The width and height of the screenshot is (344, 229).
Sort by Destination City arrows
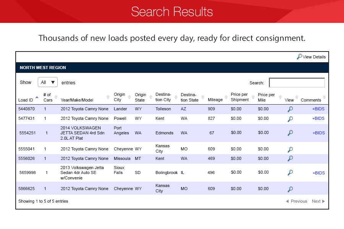176,97
